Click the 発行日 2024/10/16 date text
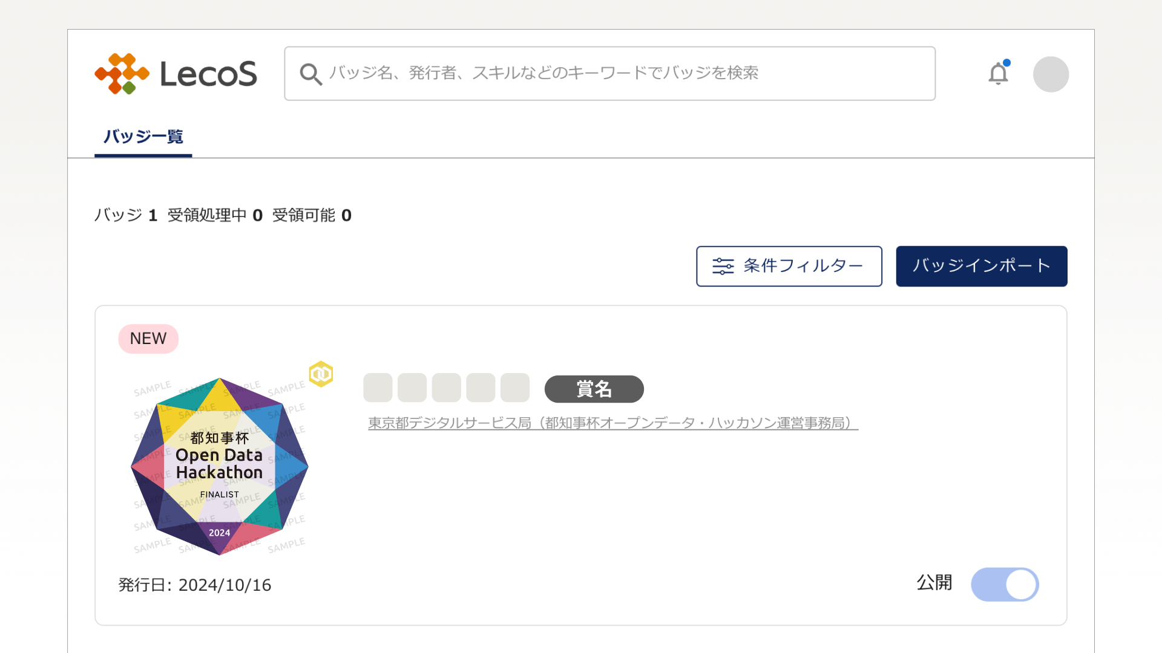 tap(194, 585)
